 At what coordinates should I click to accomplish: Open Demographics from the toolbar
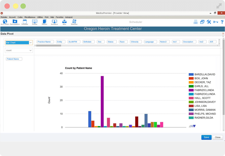point(15,22)
